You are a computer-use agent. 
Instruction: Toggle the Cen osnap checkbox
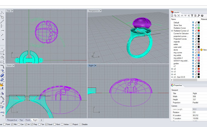click(x=19, y=124)
